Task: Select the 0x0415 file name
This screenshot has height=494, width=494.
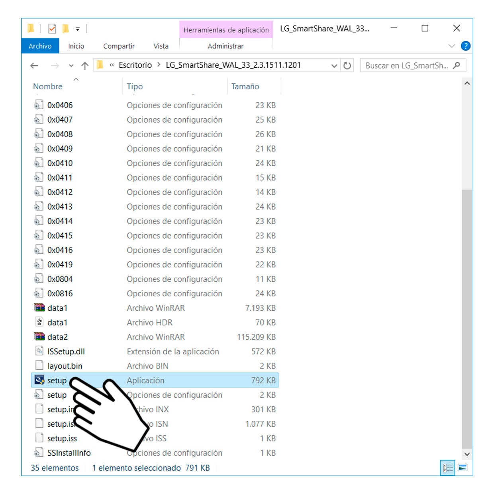Action: (x=60, y=235)
